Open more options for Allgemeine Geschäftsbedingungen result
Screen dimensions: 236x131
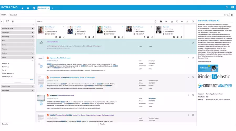pyautogui.click(x=189, y=58)
